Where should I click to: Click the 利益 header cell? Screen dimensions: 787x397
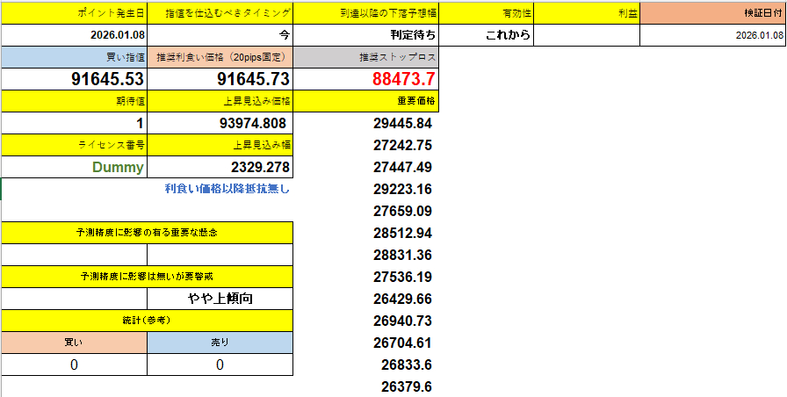pyautogui.click(x=587, y=13)
